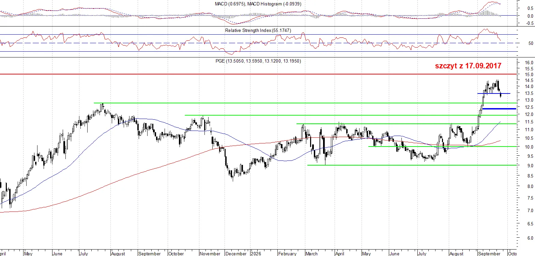Click the 7.0 price axis value
The image size is (535, 256).
point(530,210)
